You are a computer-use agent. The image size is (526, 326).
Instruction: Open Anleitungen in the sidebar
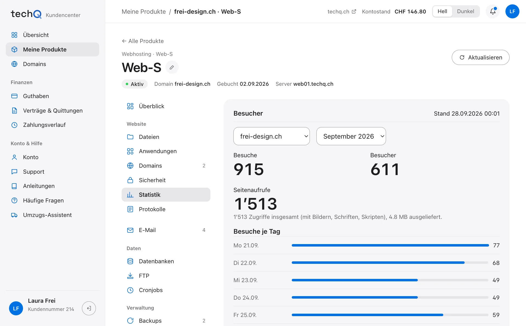pyautogui.click(x=52, y=186)
